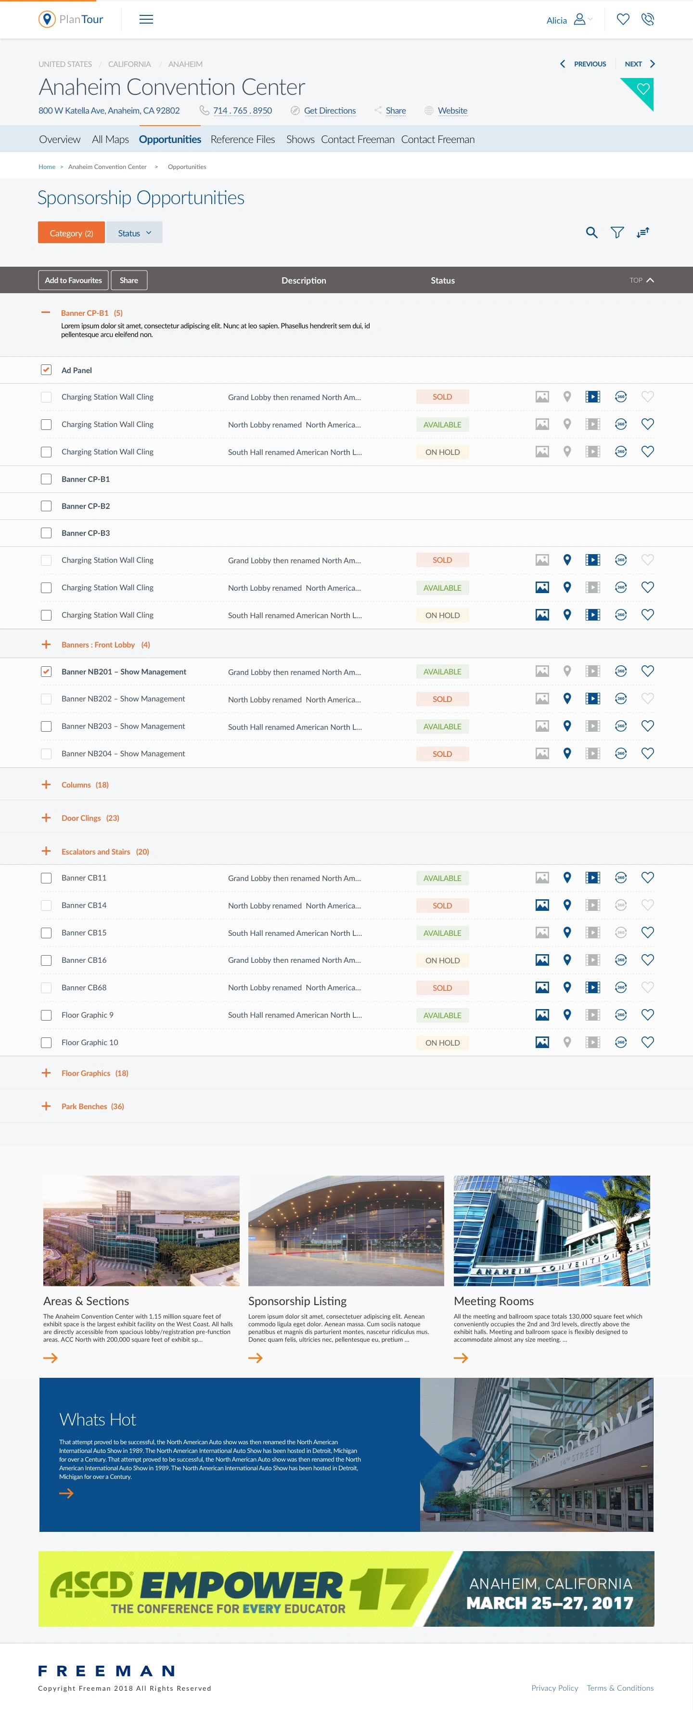View image for Banner CB16
The height and width of the screenshot is (1710, 693).
(x=542, y=960)
